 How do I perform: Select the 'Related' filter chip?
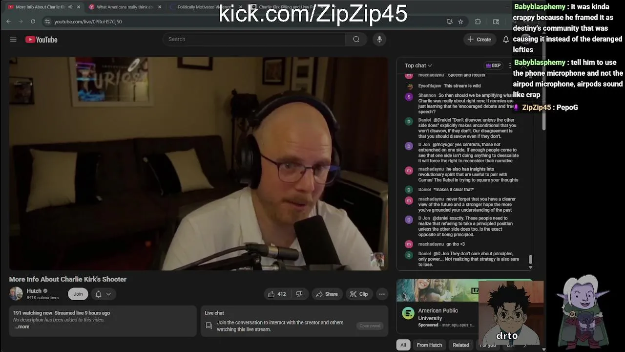pos(461,345)
